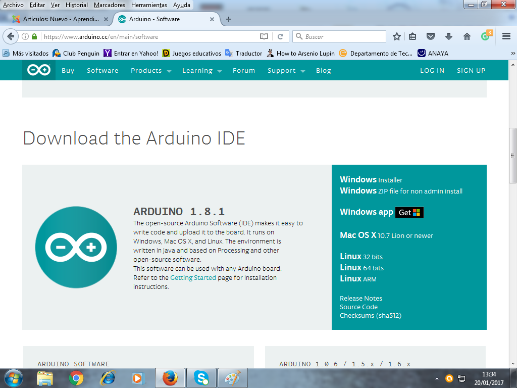The width and height of the screenshot is (517, 388).
Task: Bookmark this page with the star icon
Action: [397, 36]
